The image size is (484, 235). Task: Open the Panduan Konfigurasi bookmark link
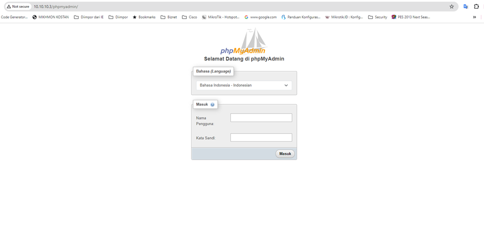point(301,17)
